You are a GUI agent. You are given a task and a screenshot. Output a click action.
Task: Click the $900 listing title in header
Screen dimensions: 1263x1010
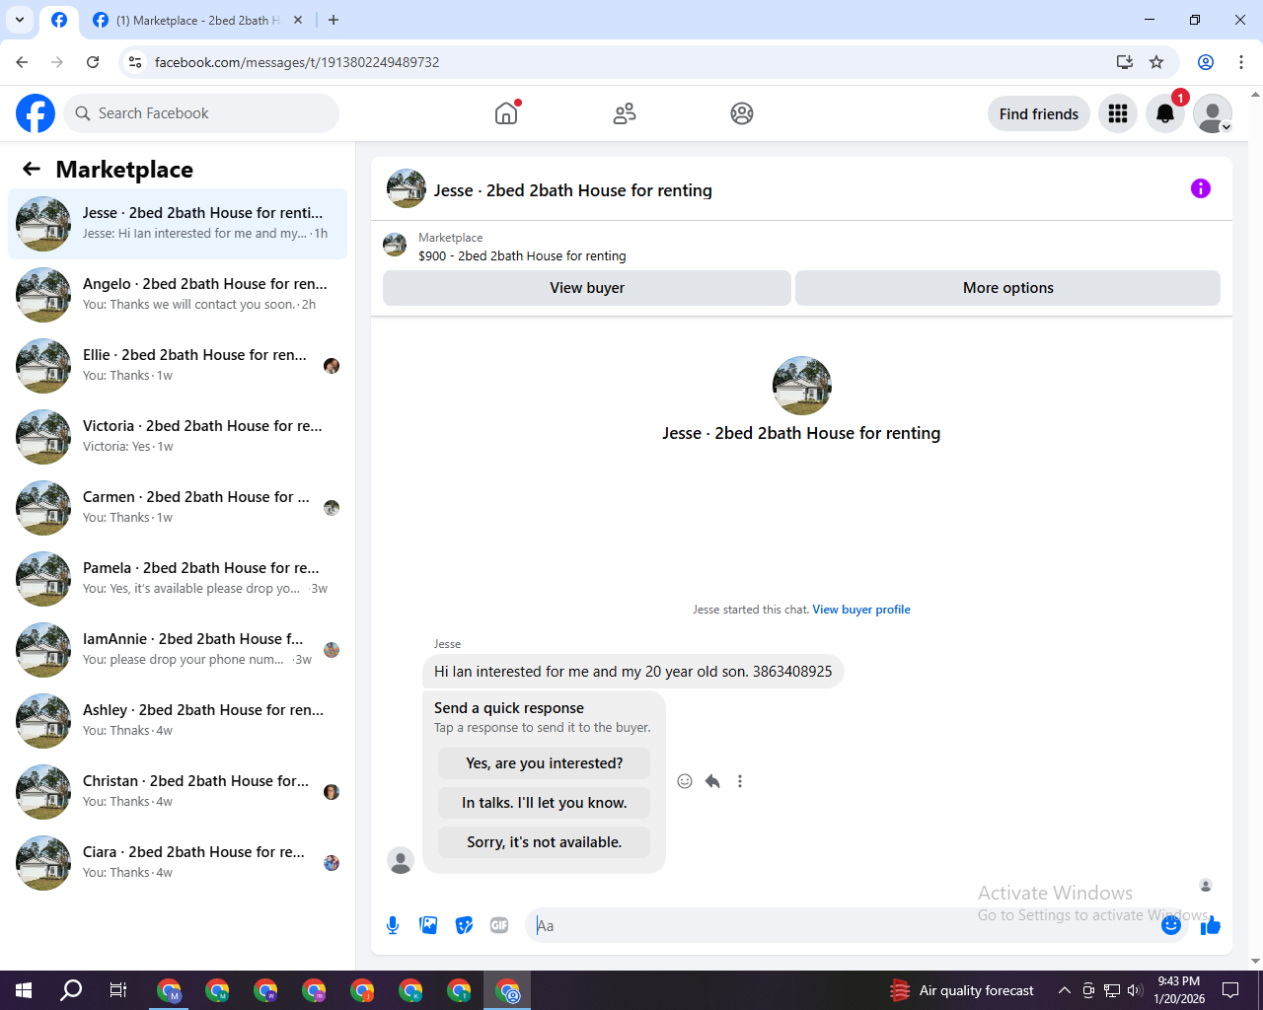coord(522,255)
